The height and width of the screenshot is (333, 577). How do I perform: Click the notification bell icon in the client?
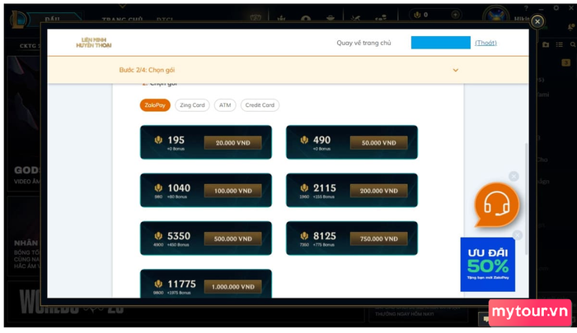coord(571,27)
